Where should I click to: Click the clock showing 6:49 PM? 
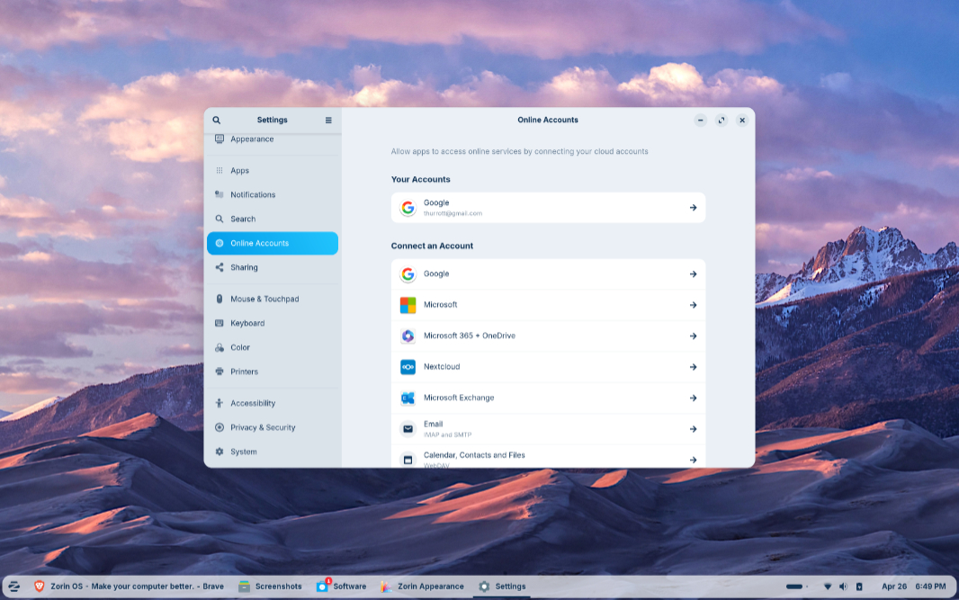(930, 587)
